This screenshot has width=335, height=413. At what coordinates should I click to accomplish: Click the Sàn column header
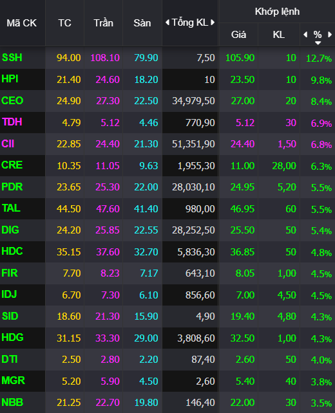click(142, 23)
